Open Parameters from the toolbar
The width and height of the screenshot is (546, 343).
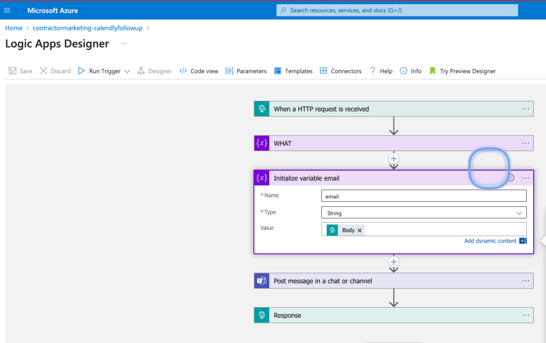coord(246,71)
